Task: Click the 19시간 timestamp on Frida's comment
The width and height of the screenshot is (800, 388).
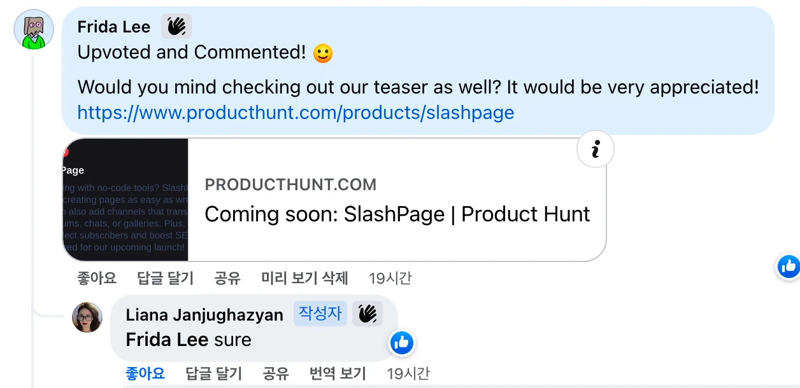Action: 390,278
